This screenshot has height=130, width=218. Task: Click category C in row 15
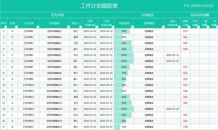tap(12, 115)
